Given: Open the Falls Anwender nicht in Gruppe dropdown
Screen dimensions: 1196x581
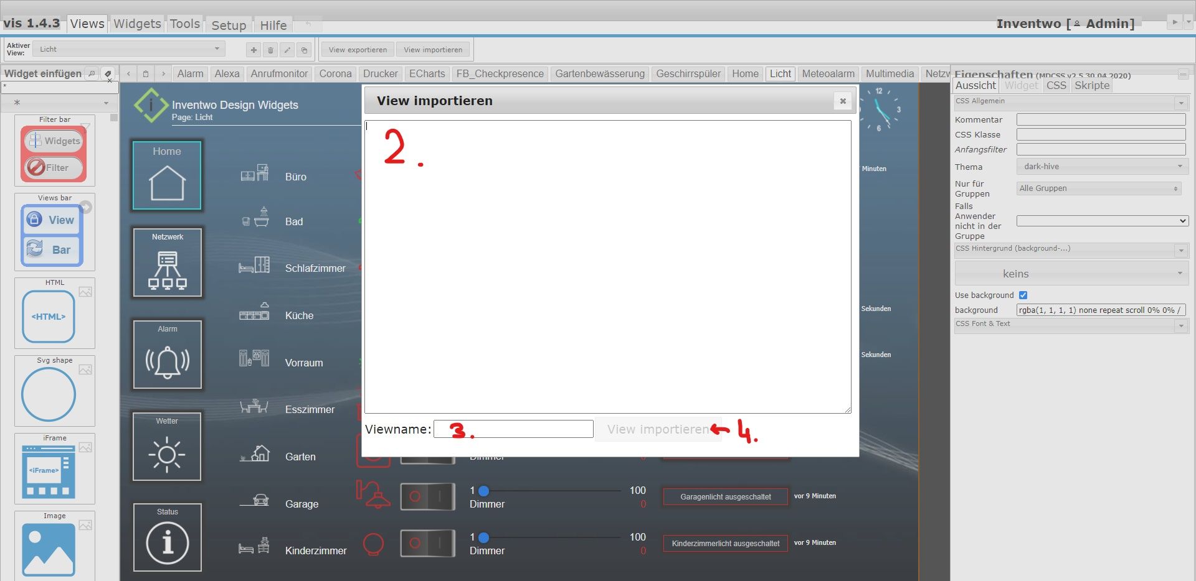Looking at the screenshot, I should click(1103, 221).
